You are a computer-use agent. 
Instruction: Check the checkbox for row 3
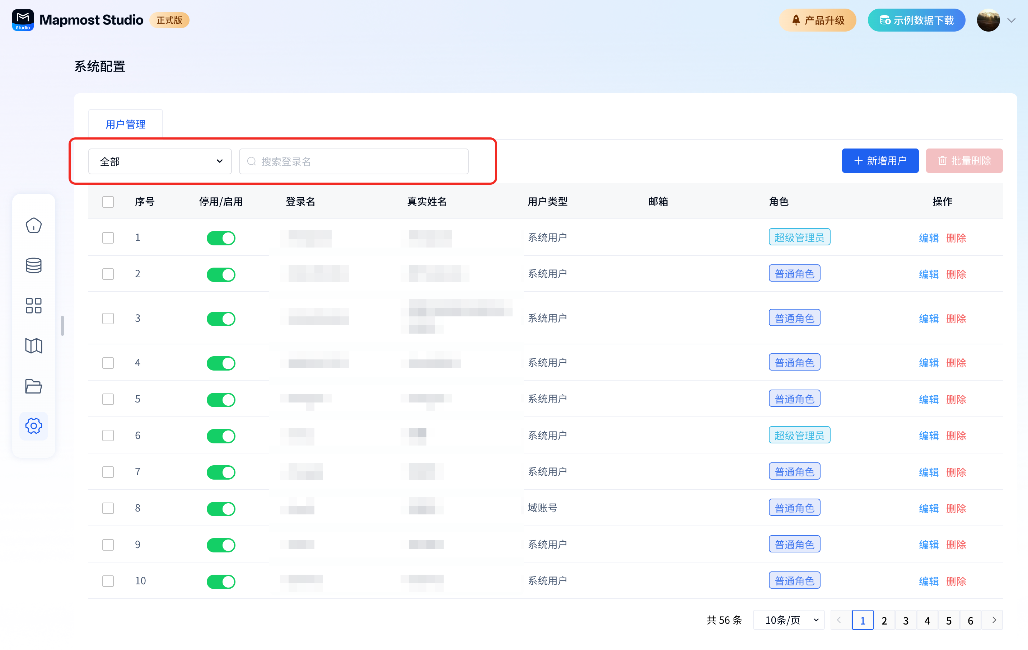pos(108,319)
